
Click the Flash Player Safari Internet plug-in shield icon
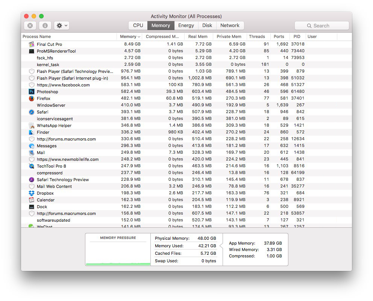[x=32, y=78]
